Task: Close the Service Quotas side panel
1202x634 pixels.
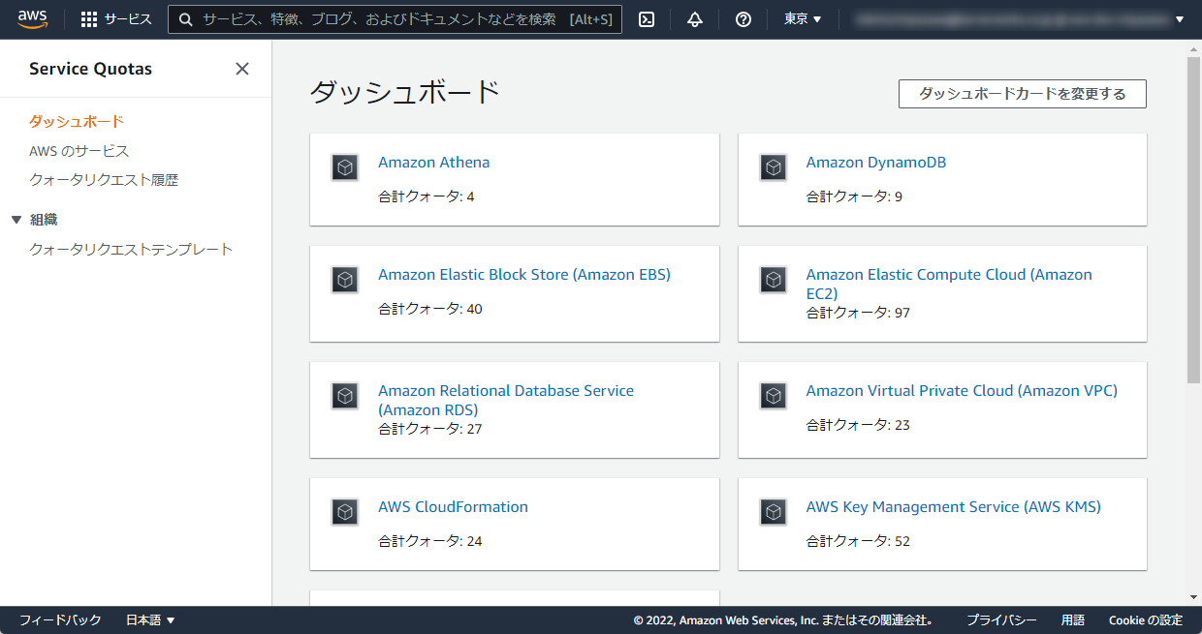Action: [242, 69]
